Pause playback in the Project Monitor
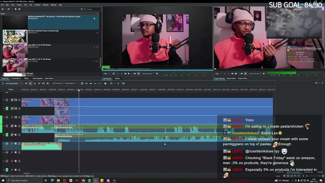 pyautogui.click(x=236, y=74)
